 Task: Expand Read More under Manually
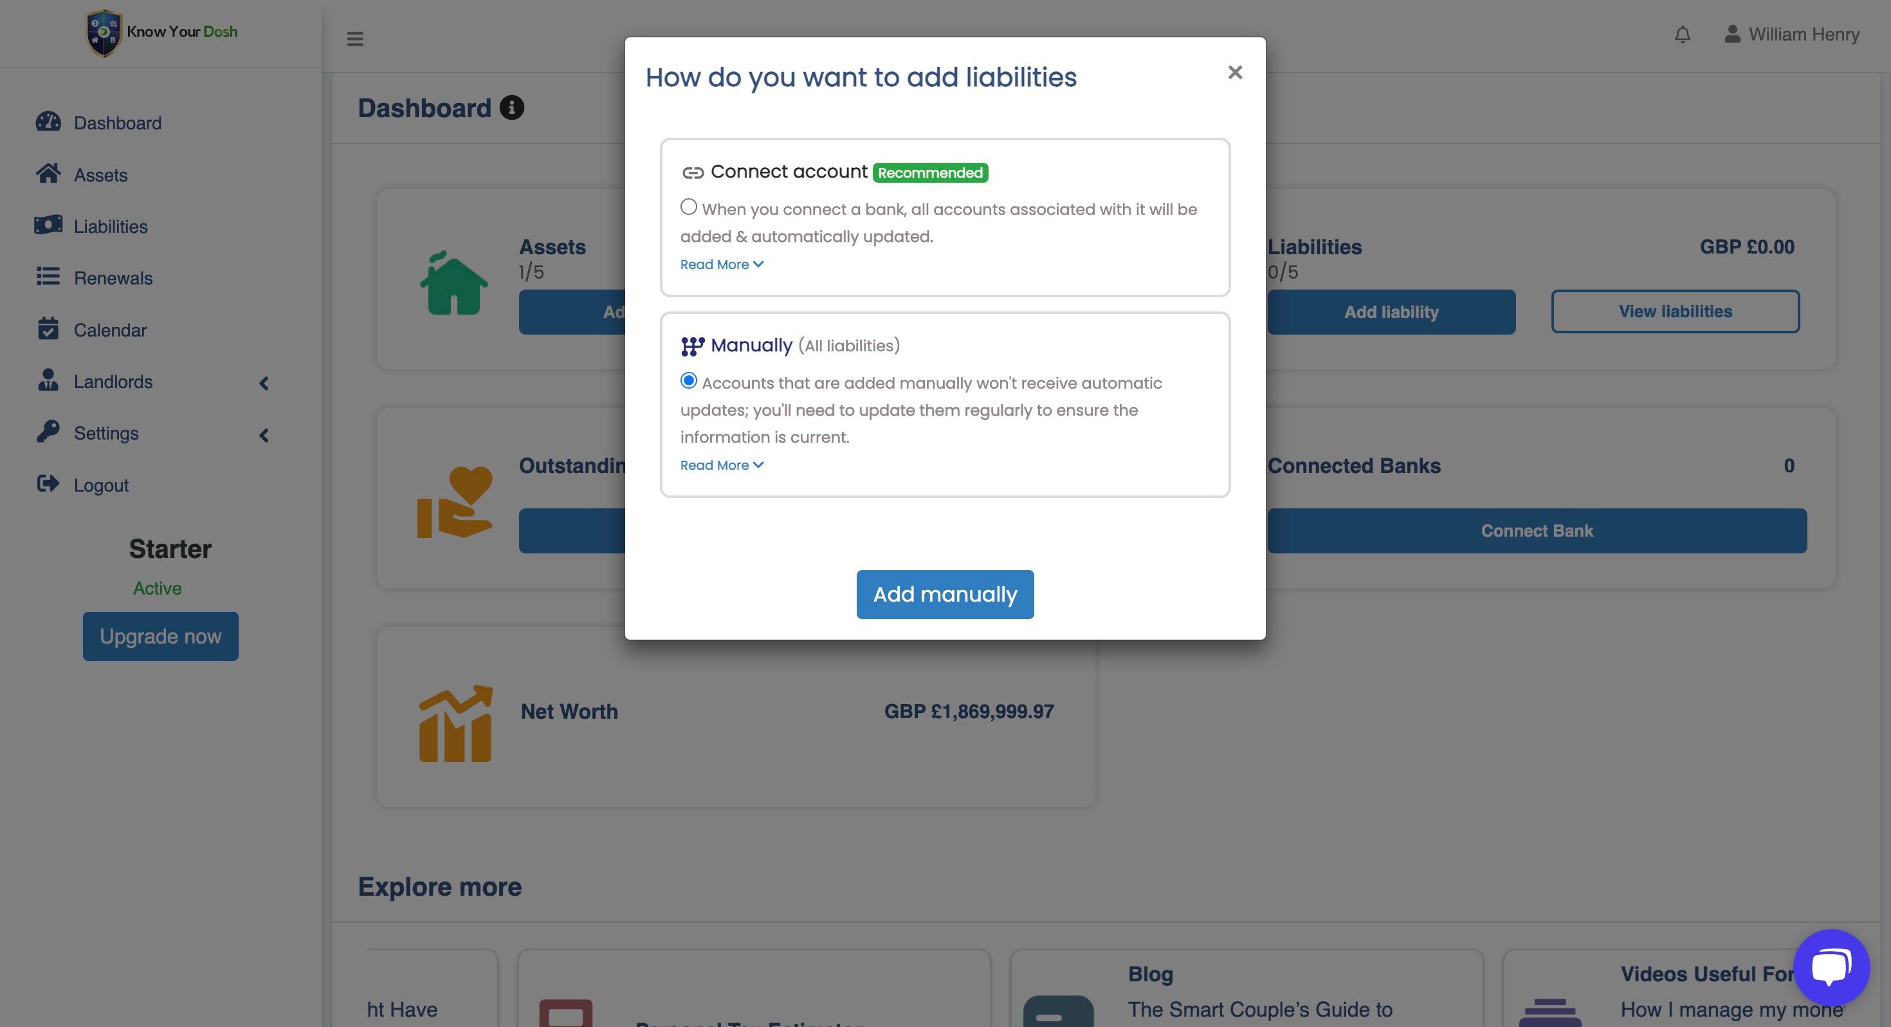pos(721,465)
